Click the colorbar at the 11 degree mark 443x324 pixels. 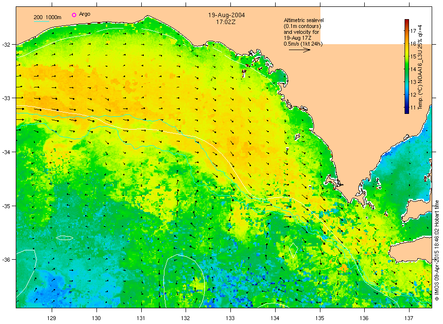407,108
